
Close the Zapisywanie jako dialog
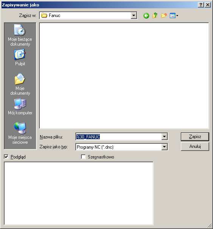(208, 5)
